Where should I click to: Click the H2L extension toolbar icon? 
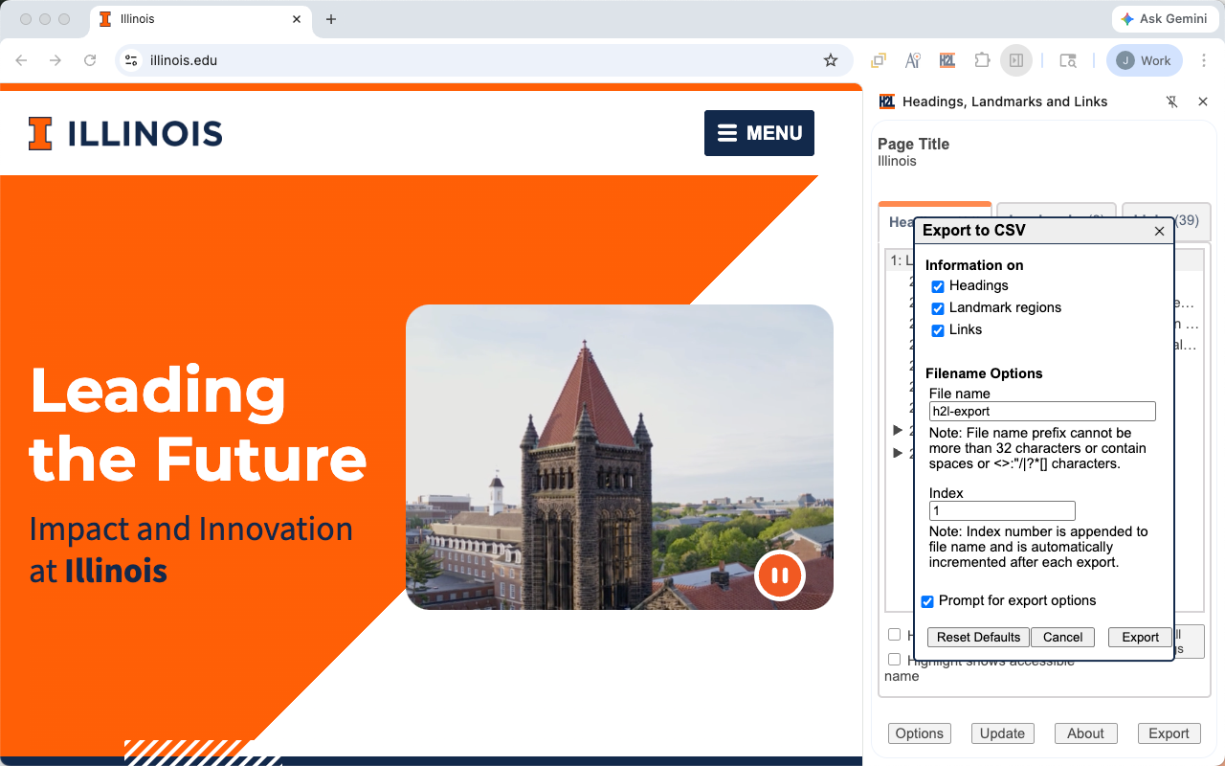[947, 60]
